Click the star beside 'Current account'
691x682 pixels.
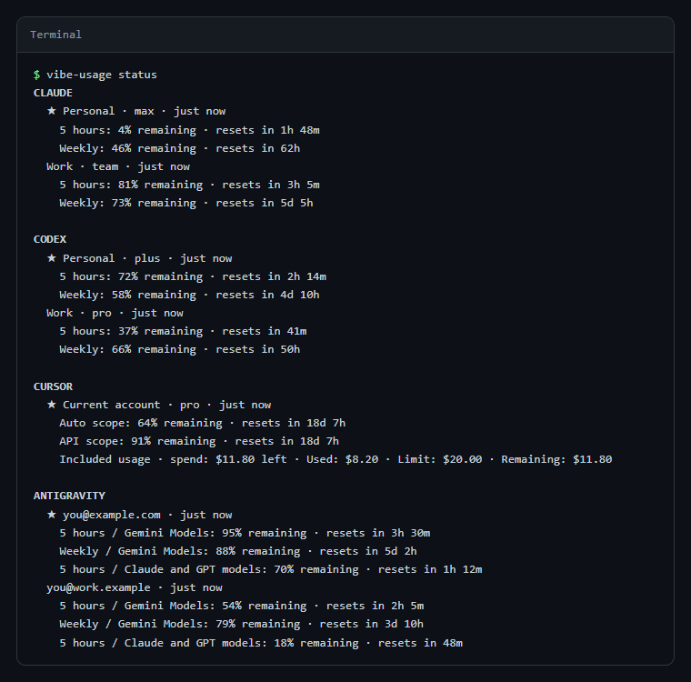tap(52, 405)
